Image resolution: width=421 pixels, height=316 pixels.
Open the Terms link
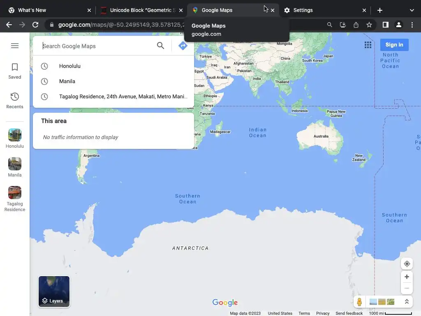pos(304,313)
